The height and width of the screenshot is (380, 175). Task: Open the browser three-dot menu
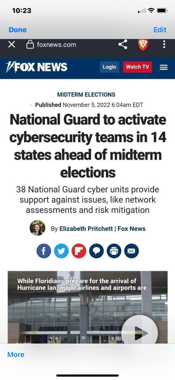click(x=164, y=44)
